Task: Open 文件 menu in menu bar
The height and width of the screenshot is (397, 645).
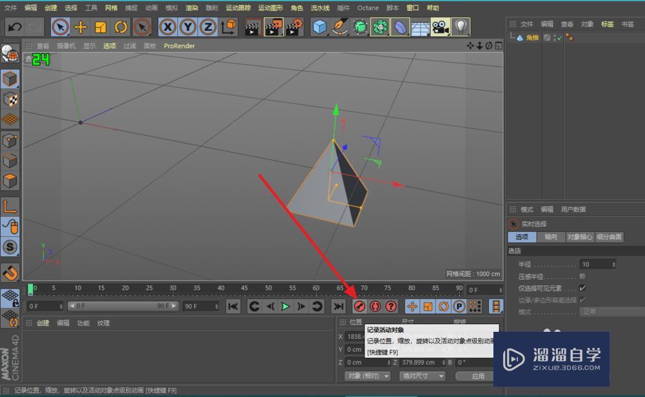Action: pyautogui.click(x=11, y=8)
